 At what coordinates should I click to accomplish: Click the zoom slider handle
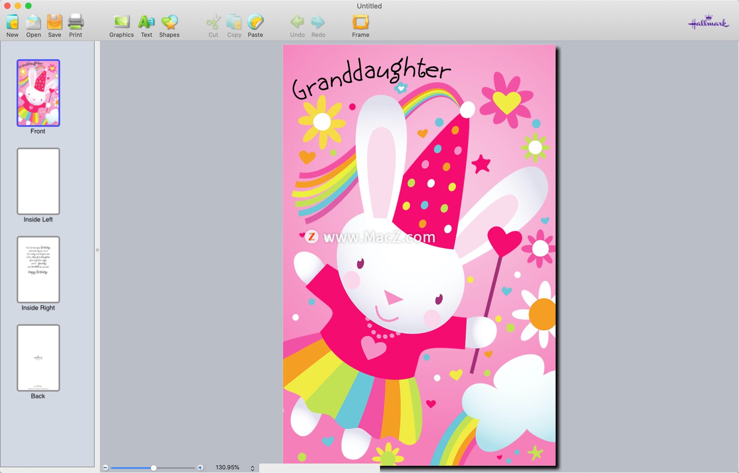coord(154,468)
